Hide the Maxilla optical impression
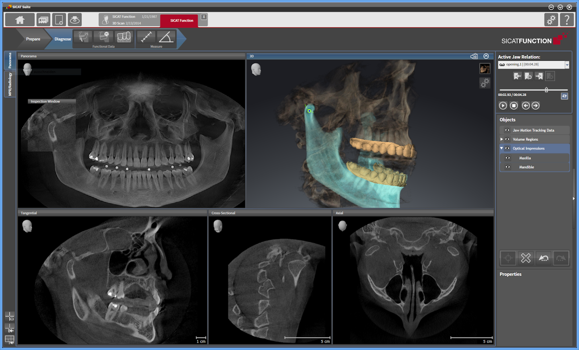 point(508,158)
